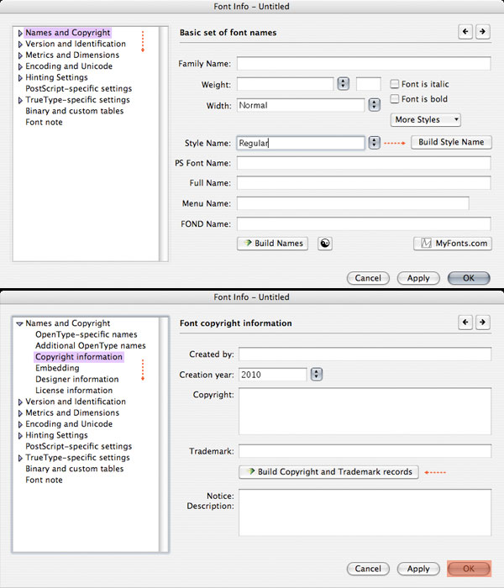The image size is (504, 588).
Task: Select Binary and custom tables in top dialog
Action: [x=74, y=111]
